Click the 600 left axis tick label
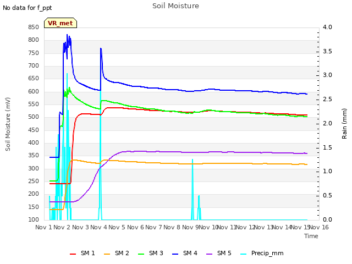Image resolution: width=352 pixels, height=264 pixels. [34, 91]
